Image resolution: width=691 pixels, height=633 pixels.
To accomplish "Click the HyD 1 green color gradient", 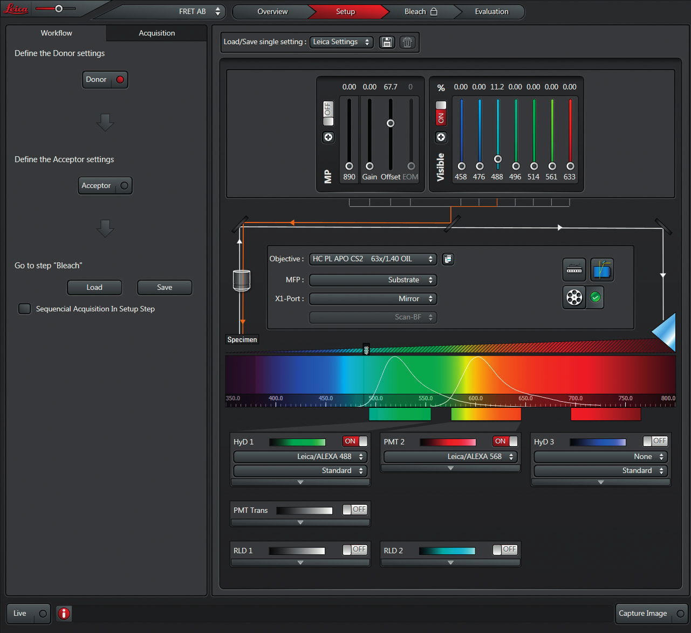I will 297,442.
